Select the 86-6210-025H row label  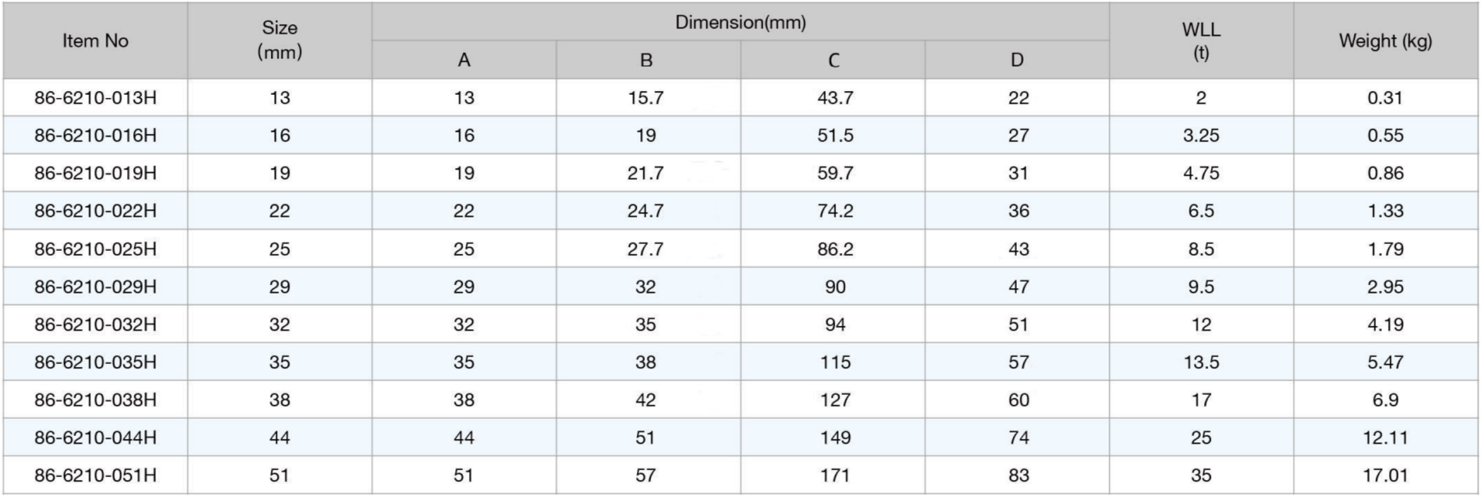(x=95, y=249)
